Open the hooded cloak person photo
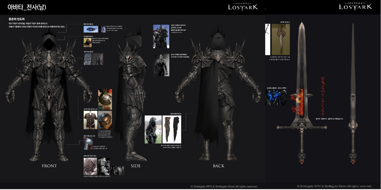This screenshot has height=190, width=381. coord(153,130)
